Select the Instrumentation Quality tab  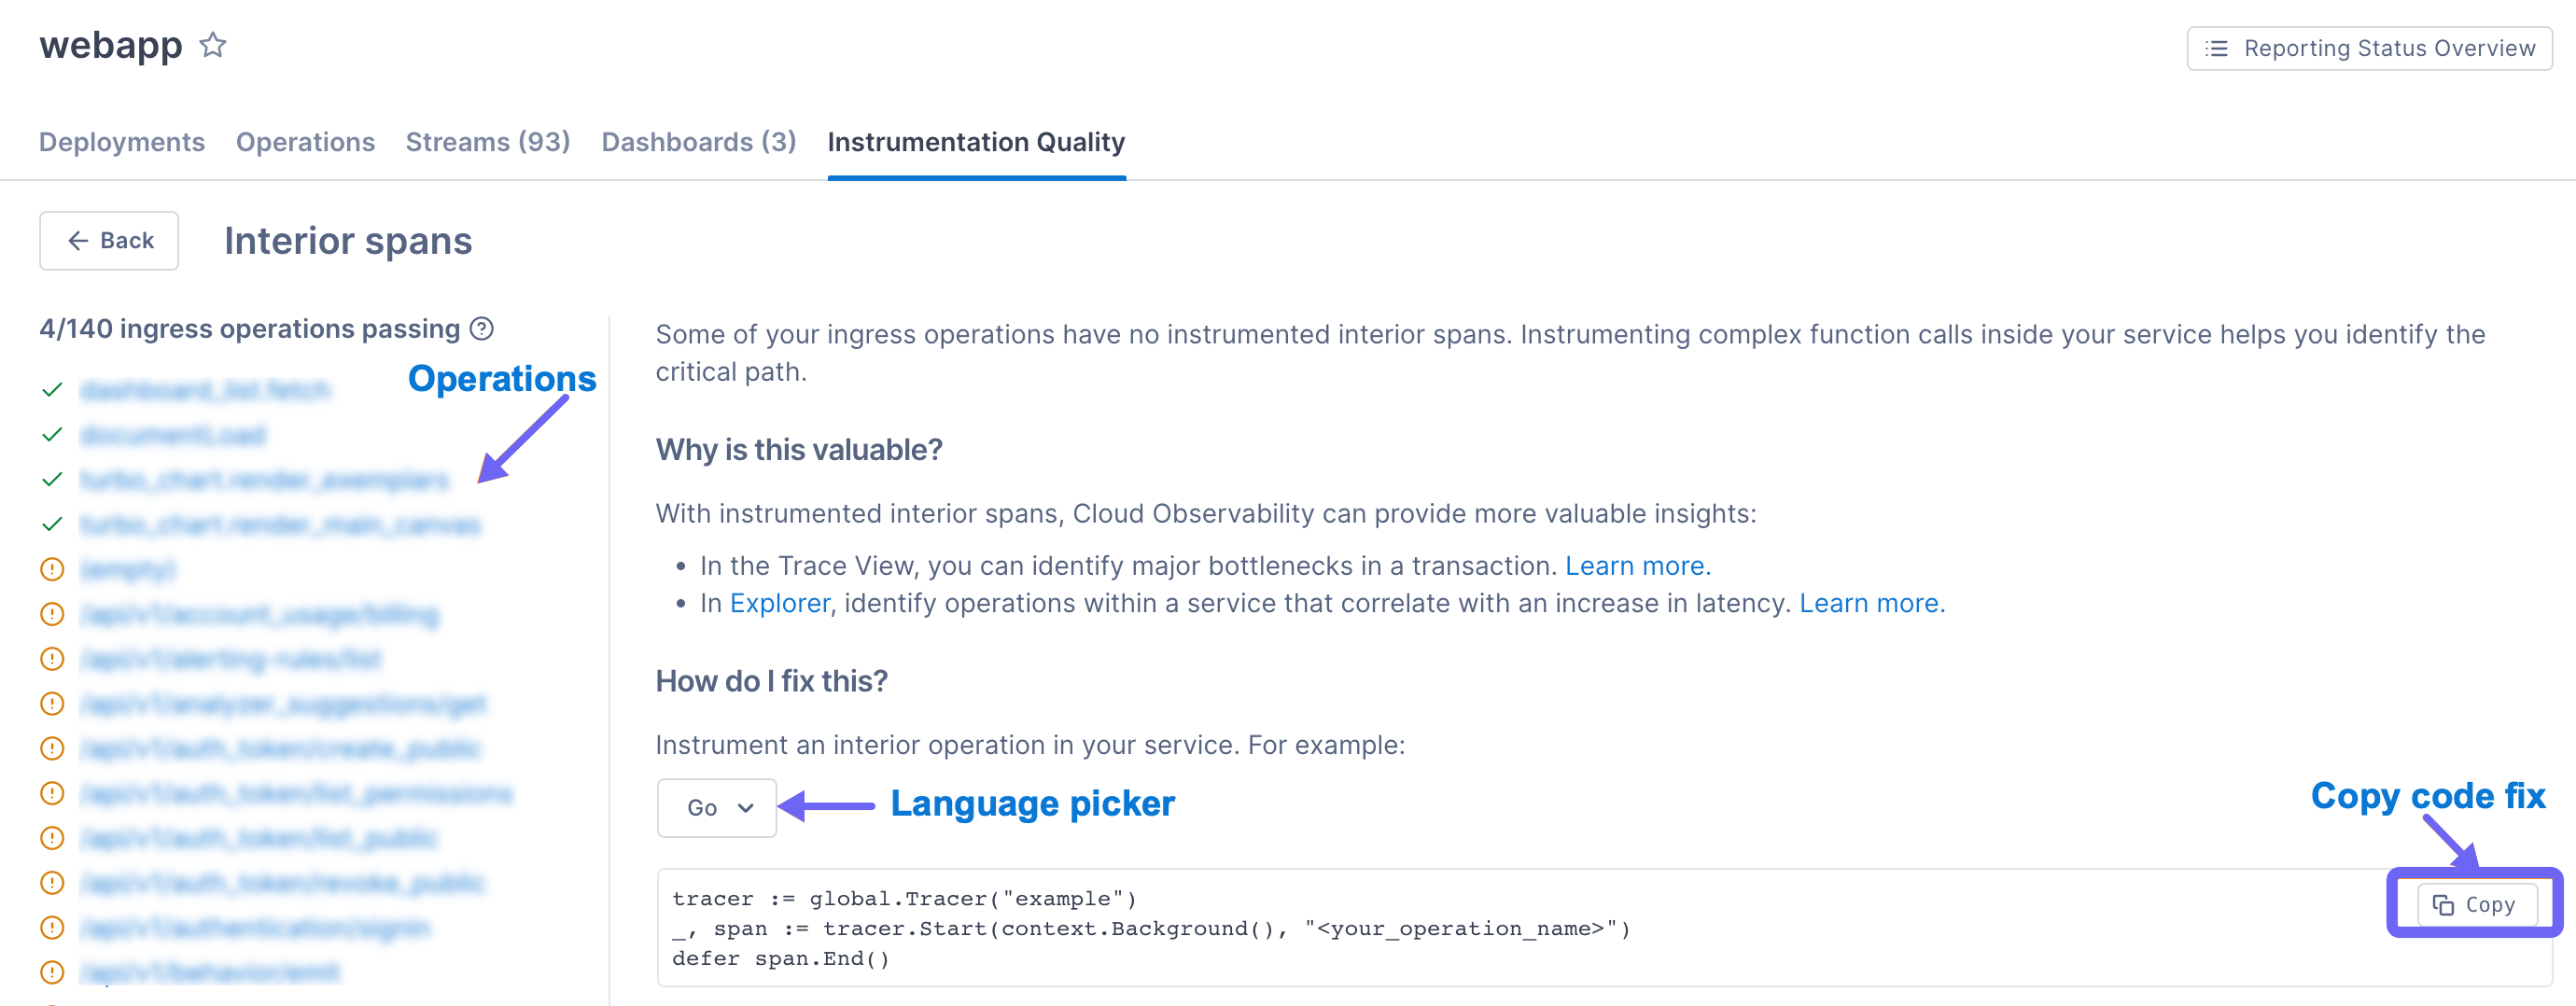[x=976, y=142]
